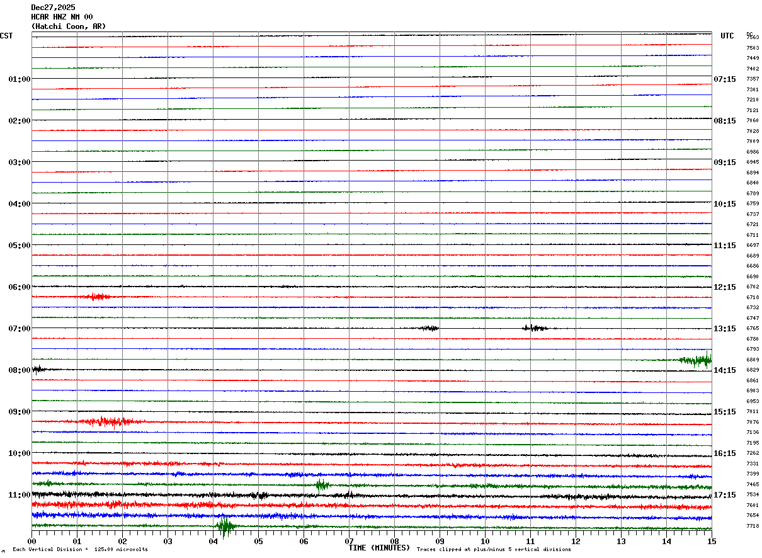Click the CST timezone label
Viewport: 762px width, 558px height.
pos(6,36)
